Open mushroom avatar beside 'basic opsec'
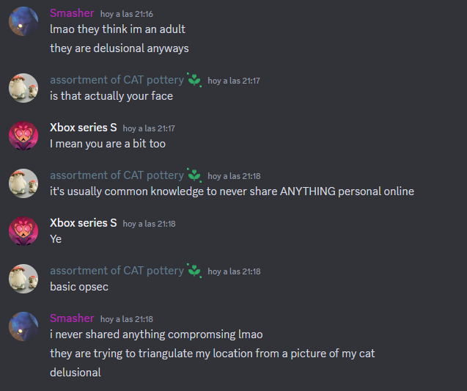Screen dimensions: 467x391 23,279
